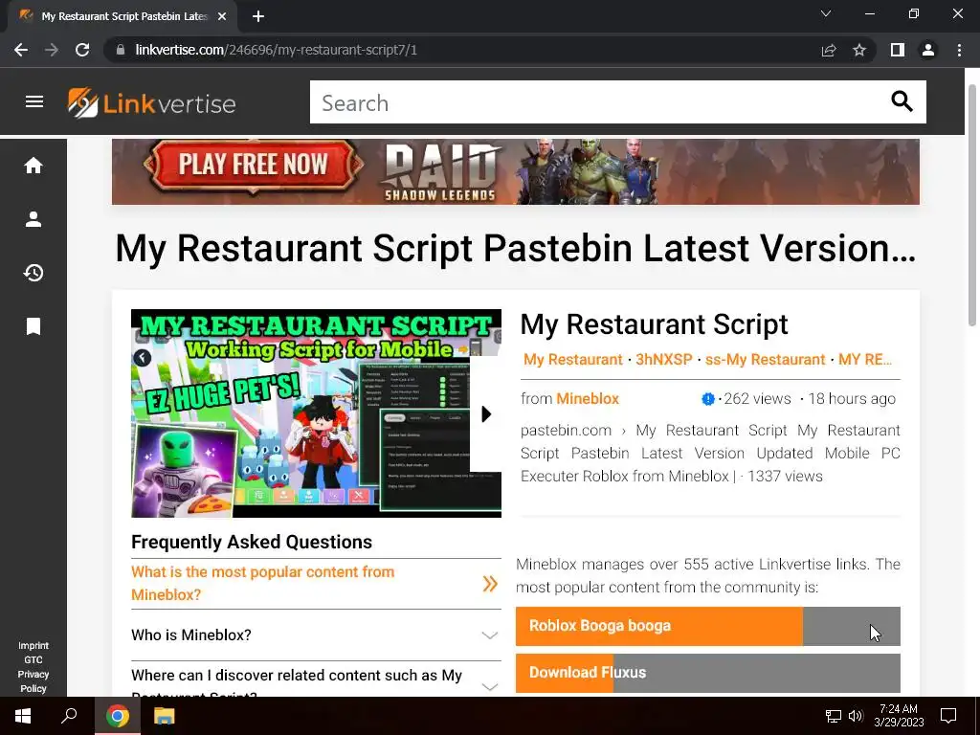This screenshot has height=735, width=980.
Task: Click the '262 views' text
Action: (x=757, y=399)
